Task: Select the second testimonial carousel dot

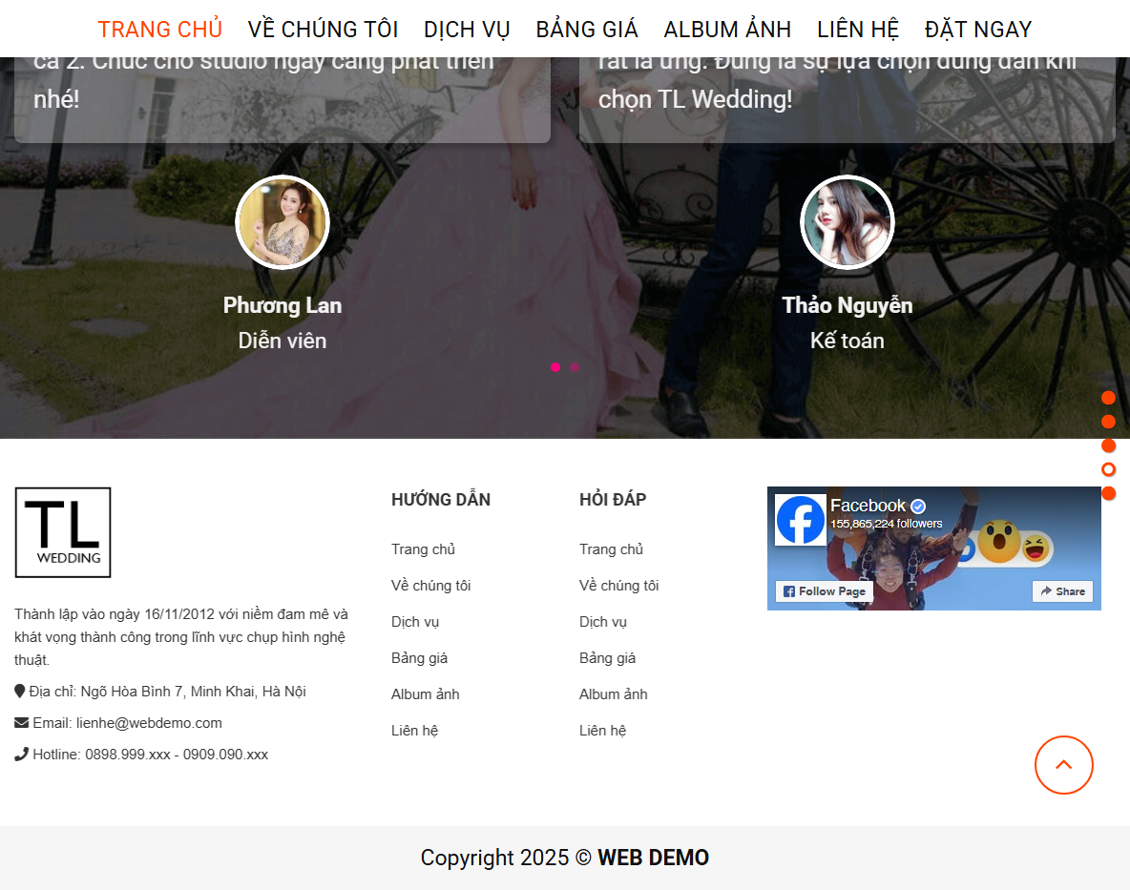Action: (575, 366)
